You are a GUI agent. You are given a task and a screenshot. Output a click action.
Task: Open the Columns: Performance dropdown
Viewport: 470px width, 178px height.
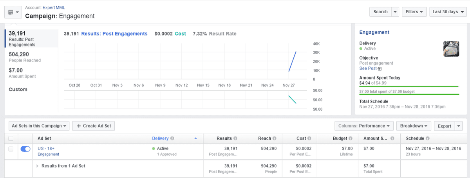[364, 126]
